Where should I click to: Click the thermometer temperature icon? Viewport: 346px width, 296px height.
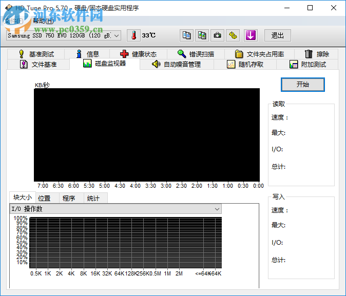133,35
